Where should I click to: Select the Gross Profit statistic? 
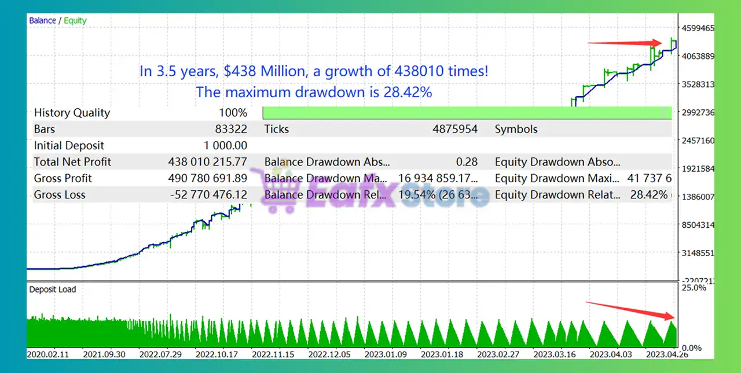63,178
